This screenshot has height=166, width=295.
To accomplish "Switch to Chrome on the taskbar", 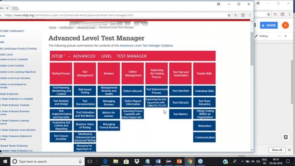I will point(190,161).
